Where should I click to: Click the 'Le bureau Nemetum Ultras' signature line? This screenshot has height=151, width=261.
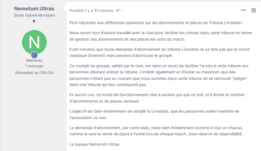point(94,144)
